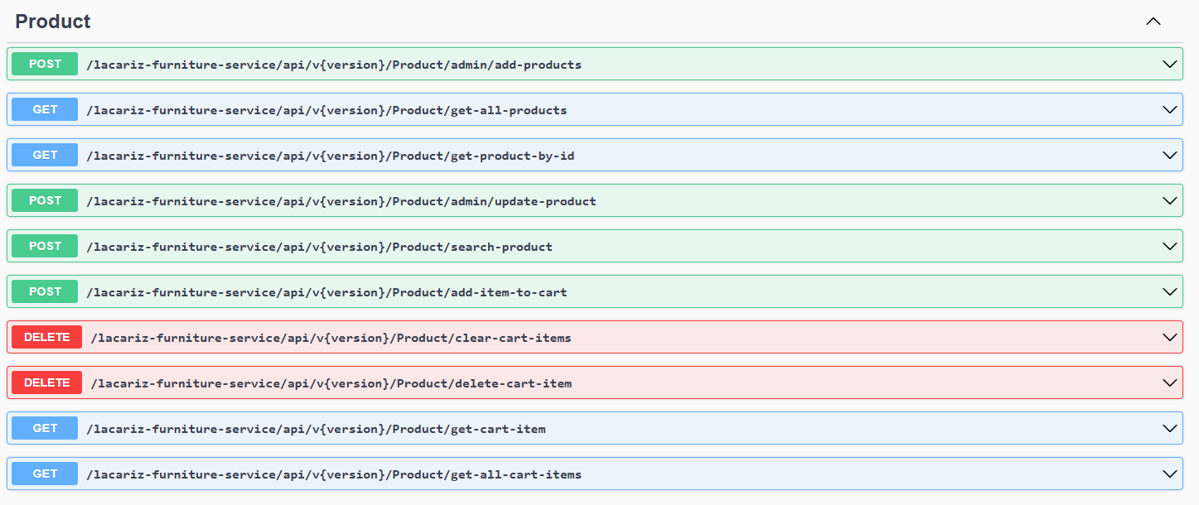Viewport: 1199px width, 505px height.
Task: Click the POST badge for update-product
Action: [45, 200]
